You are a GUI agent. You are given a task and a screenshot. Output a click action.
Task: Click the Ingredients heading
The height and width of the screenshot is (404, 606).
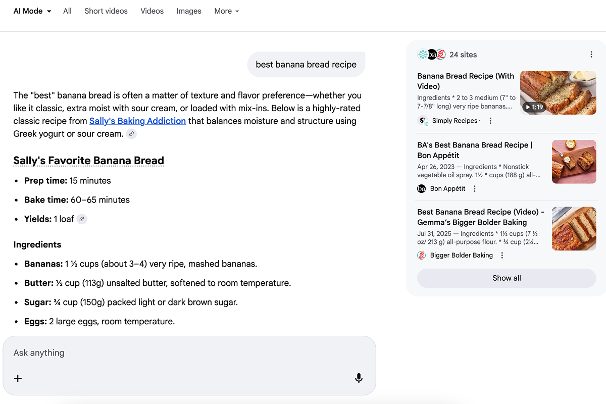pos(37,245)
